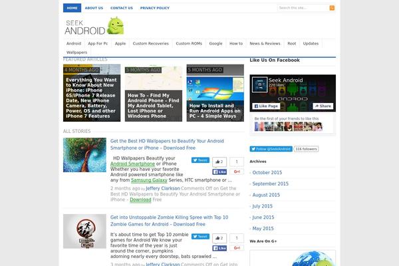The height and width of the screenshot is (266, 399).
Task: Click Seek Android Facebook page avatar
Action: pos(259,84)
